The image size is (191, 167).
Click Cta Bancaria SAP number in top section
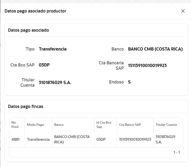coord(147,66)
